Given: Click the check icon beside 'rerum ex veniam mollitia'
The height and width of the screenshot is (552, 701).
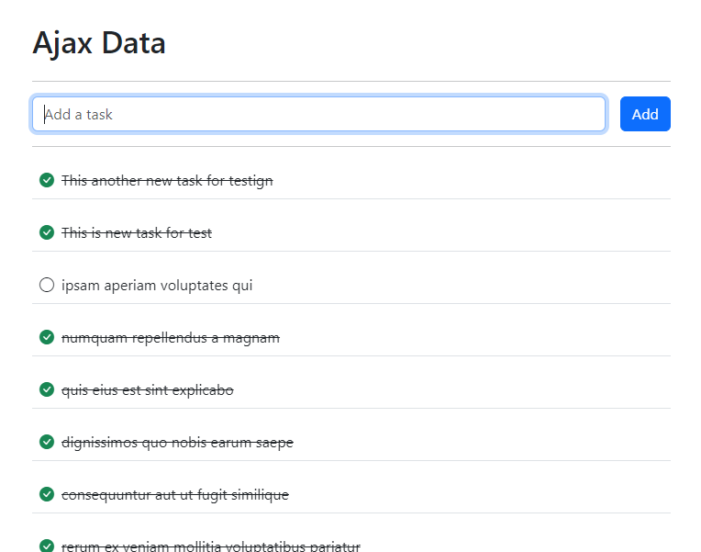Looking at the screenshot, I should pyautogui.click(x=47, y=546).
